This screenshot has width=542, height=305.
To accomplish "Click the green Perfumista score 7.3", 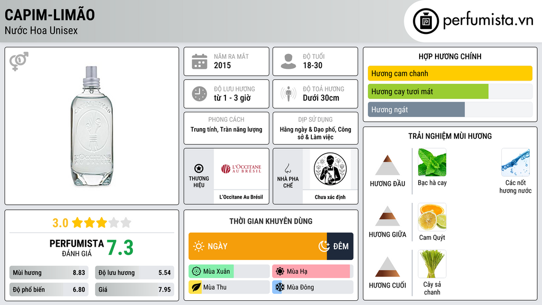I will (120, 248).
